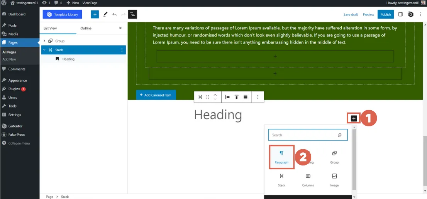The height and width of the screenshot is (199, 427).
Task: Open the Template Library
Action: (x=63, y=14)
